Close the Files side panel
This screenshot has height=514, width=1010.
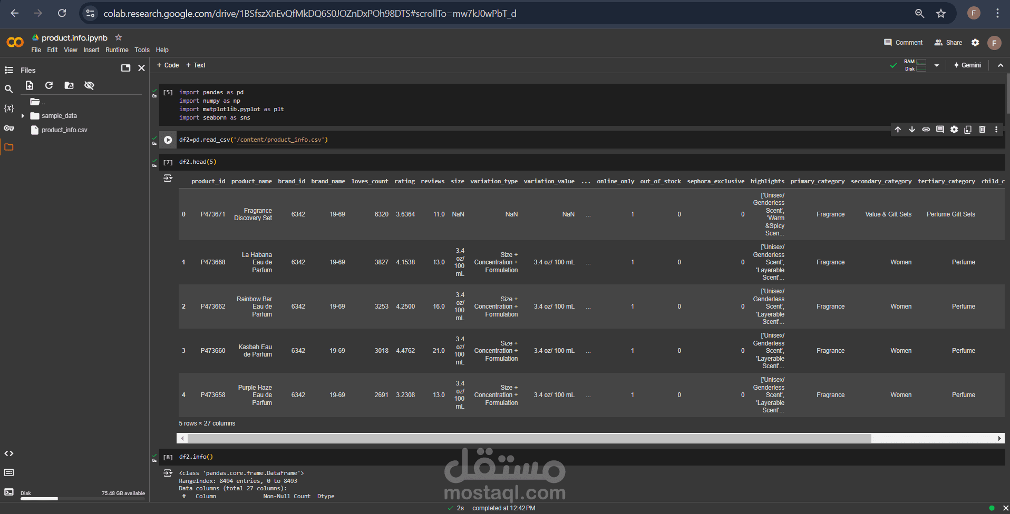[x=141, y=68]
